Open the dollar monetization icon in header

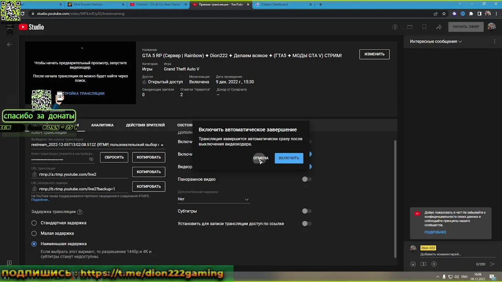(x=395, y=27)
